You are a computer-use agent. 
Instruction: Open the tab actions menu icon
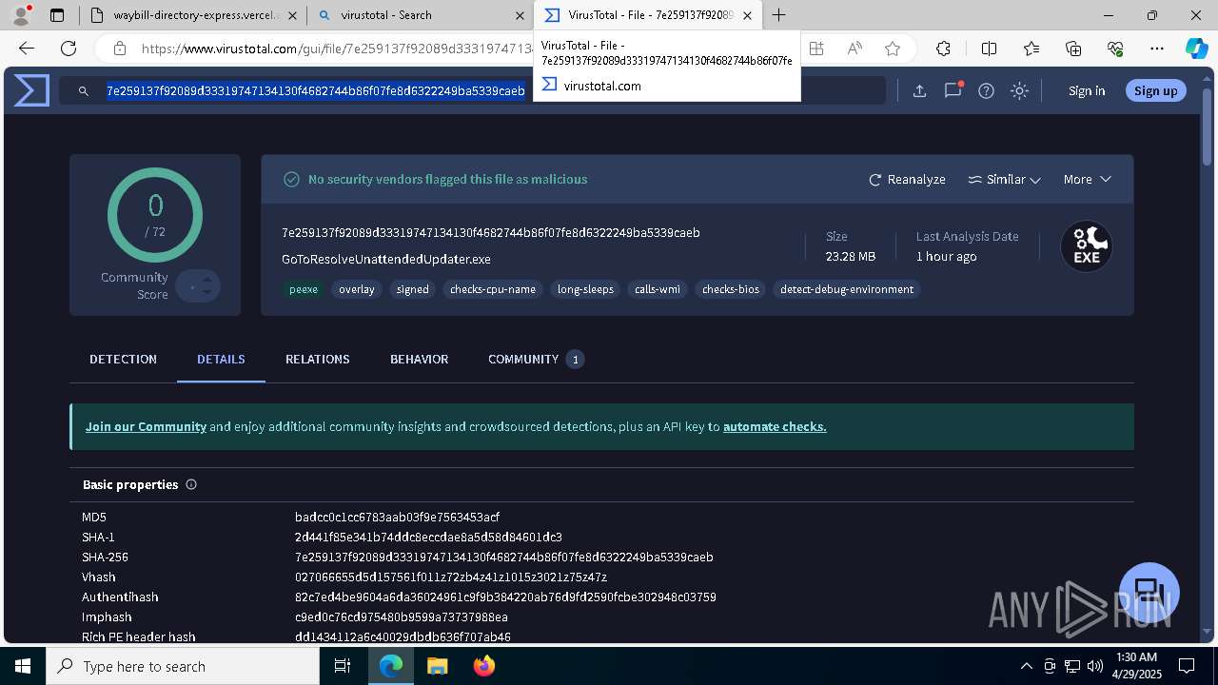(57, 15)
